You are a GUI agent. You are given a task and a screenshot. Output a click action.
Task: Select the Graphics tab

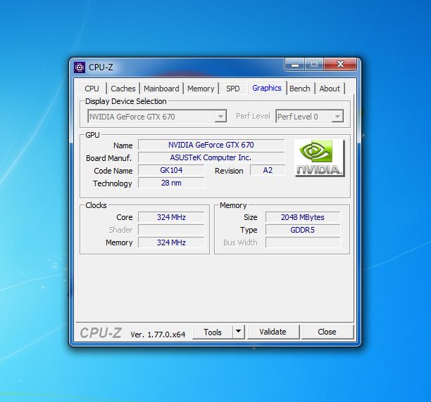click(x=267, y=88)
